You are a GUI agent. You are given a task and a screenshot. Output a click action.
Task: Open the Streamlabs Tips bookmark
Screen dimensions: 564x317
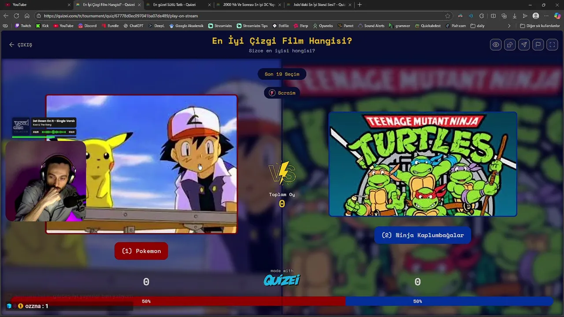point(252,26)
